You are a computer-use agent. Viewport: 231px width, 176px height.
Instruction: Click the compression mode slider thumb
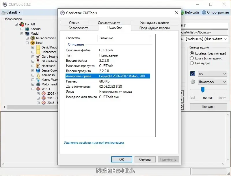click(203, 90)
